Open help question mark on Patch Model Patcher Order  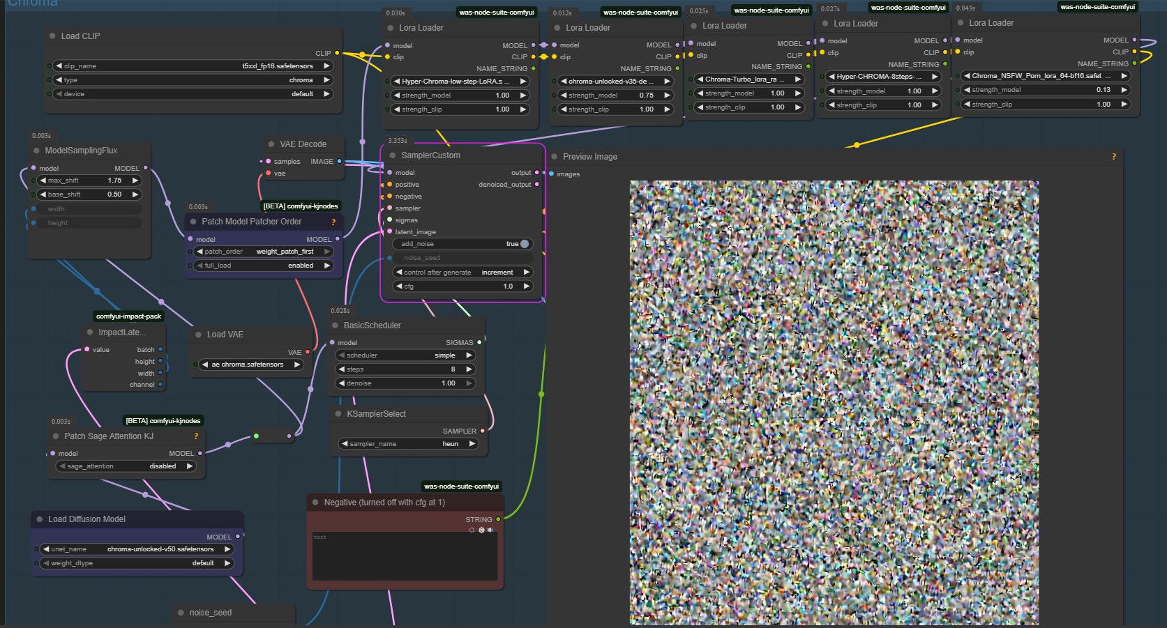[333, 222]
